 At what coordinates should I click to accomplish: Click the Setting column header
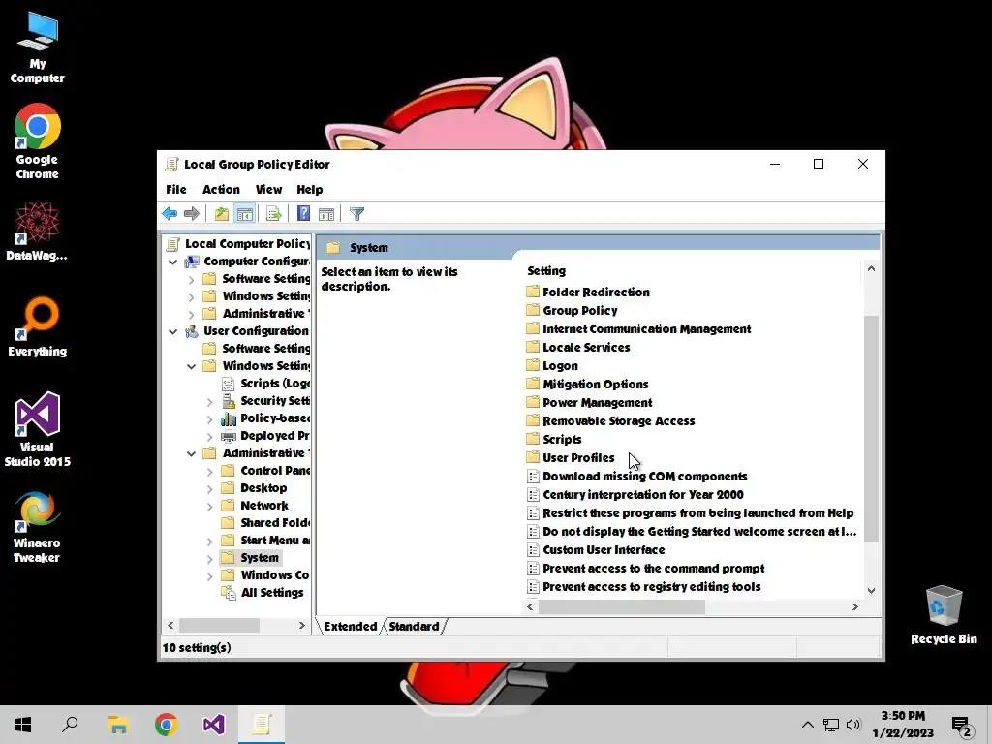tap(546, 271)
